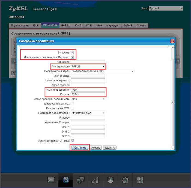Switch to the IPv6 tab

point(99,26)
